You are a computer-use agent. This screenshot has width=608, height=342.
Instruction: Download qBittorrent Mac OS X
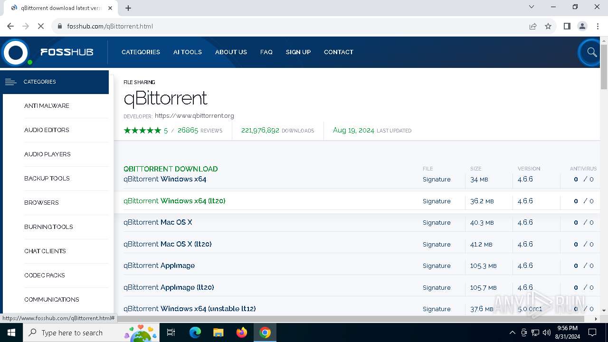coord(158,222)
